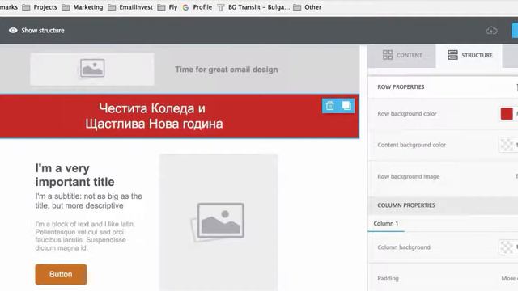Open the BG Translit bookmark

tap(253, 7)
